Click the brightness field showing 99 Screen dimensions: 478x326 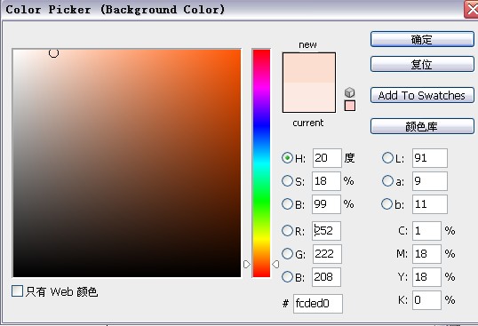tap(326, 204)
